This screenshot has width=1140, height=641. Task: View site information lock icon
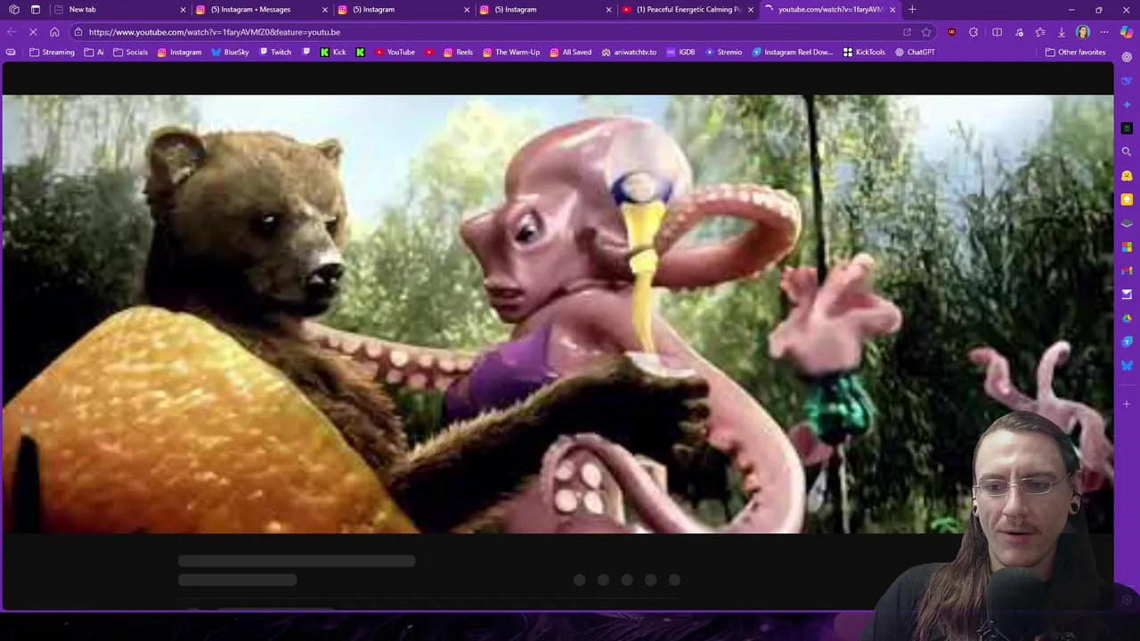tap(78, 32)
